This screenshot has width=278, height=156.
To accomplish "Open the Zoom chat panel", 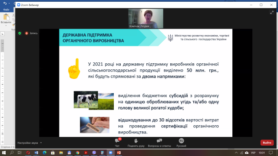I will click(x=117, y=143).
